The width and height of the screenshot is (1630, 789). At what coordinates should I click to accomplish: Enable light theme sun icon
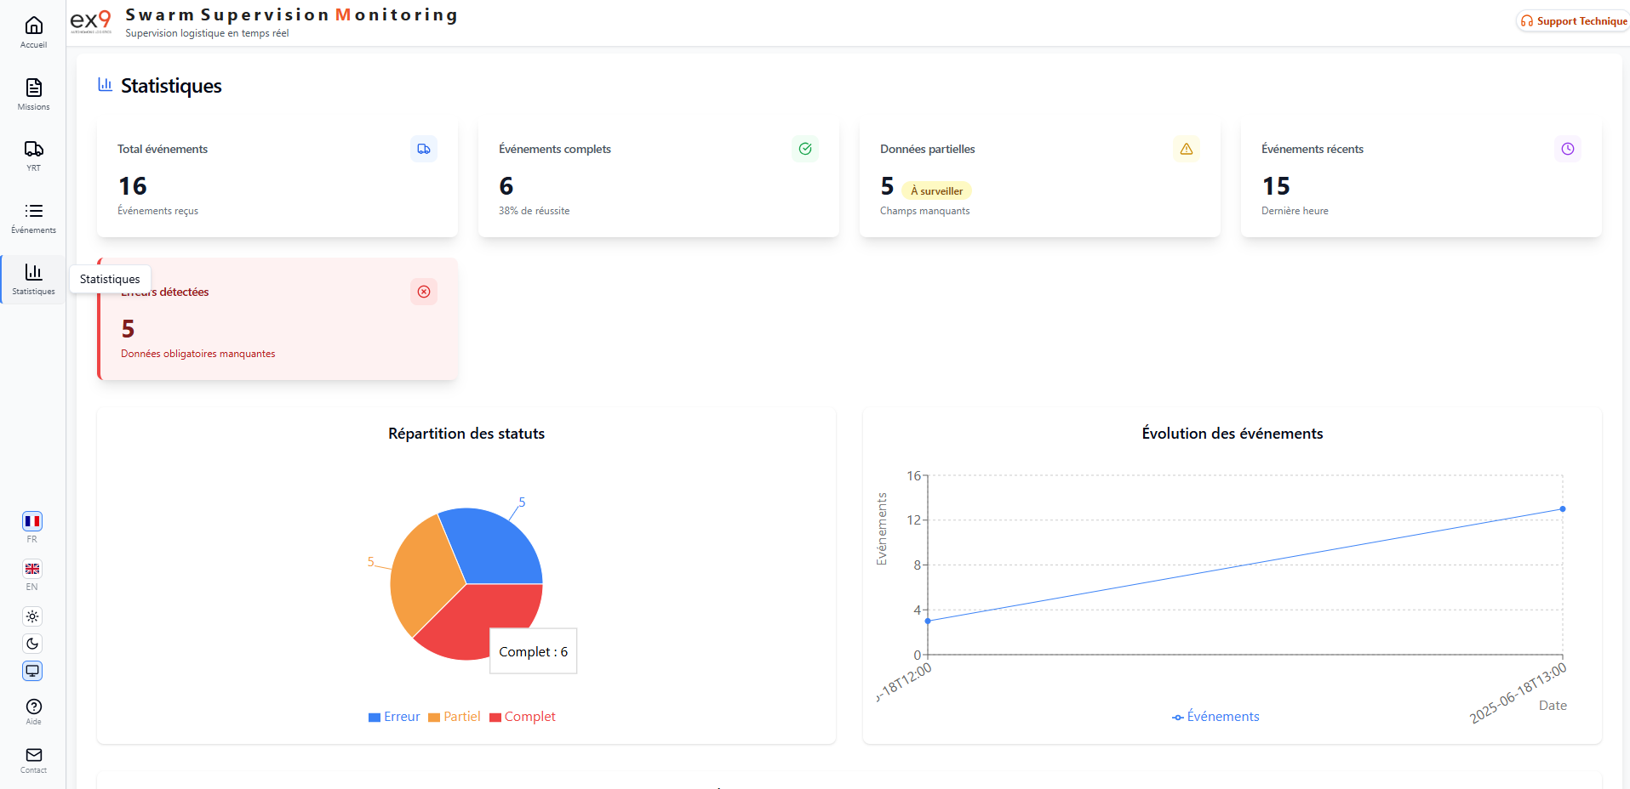pyautogui.click(x=32, y=616)
